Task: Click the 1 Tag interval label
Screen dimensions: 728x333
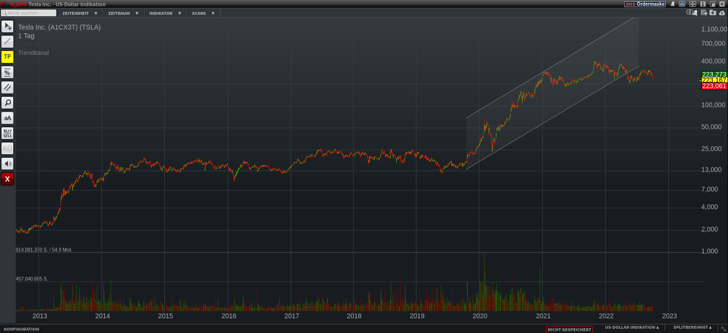Action: coord(26,36)
